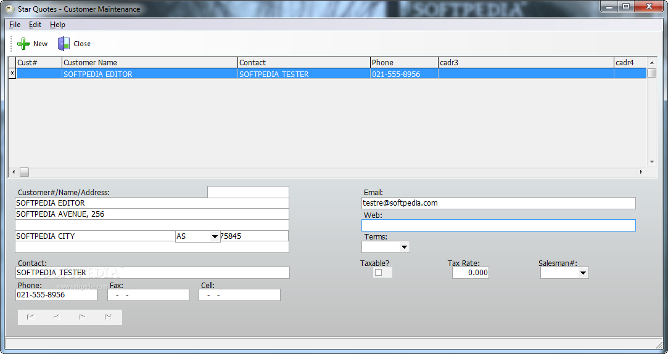Go to next record navigation arrow
668x354 pixels.
pyautogui.click(x=82, y=317)
